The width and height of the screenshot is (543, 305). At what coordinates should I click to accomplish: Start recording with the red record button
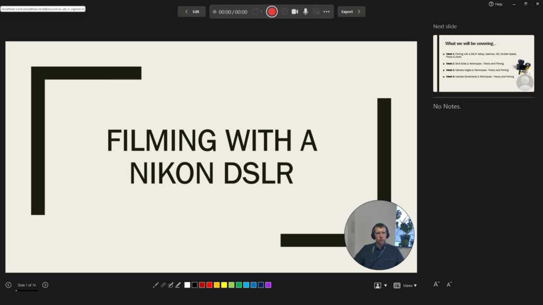271,11
